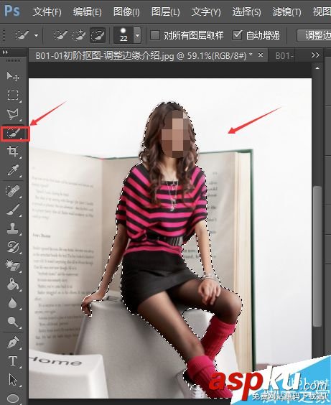Screen dimensions: 331x405
Task: Choose Add to Selection mode
Action: [x=79, y=35]
